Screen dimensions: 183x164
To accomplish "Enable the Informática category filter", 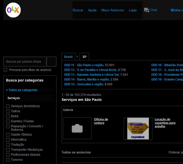I will 8,140.
